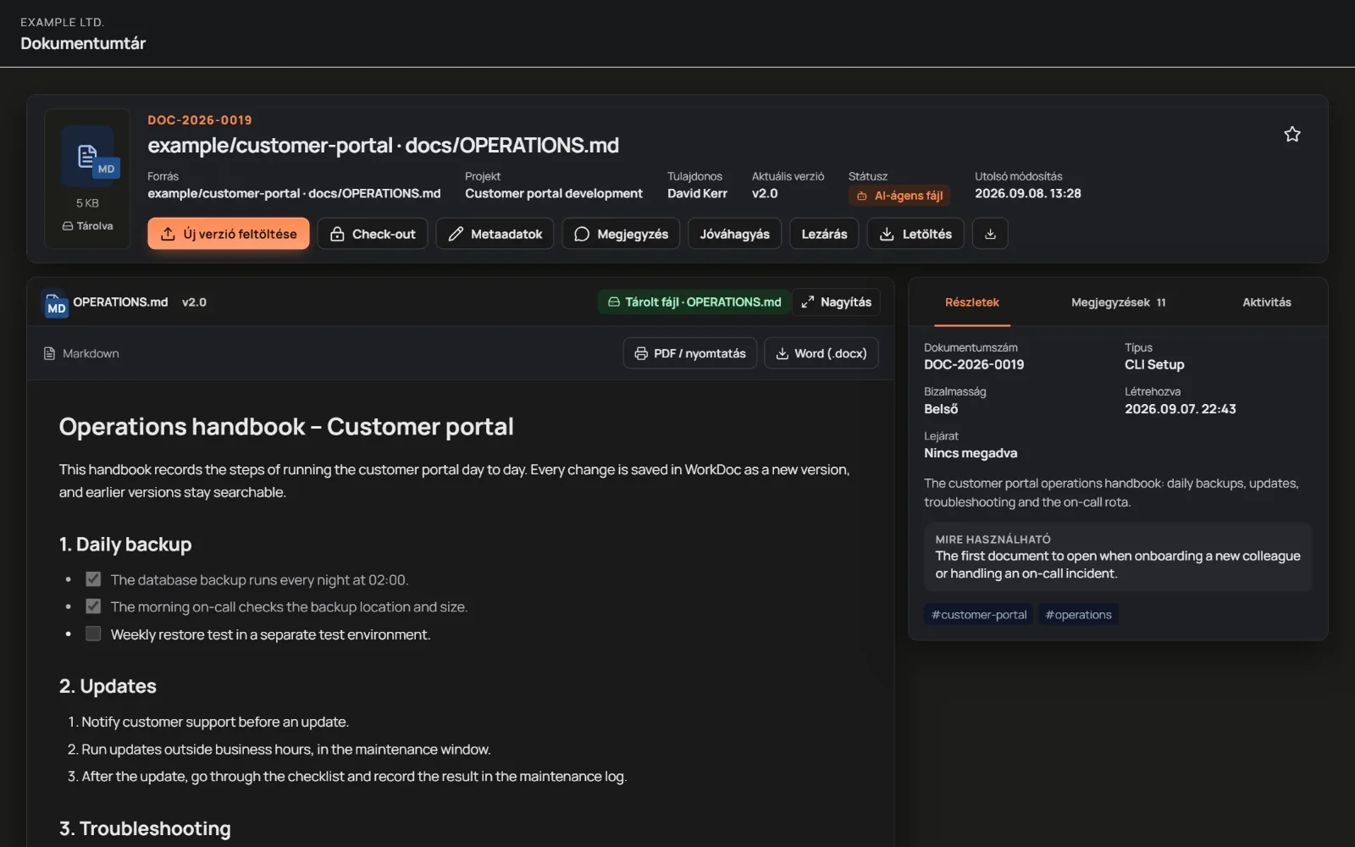Open the Megjegyzések tab
The image size is (1355, 847).
pyautogui.click(x=1118, y=302)
